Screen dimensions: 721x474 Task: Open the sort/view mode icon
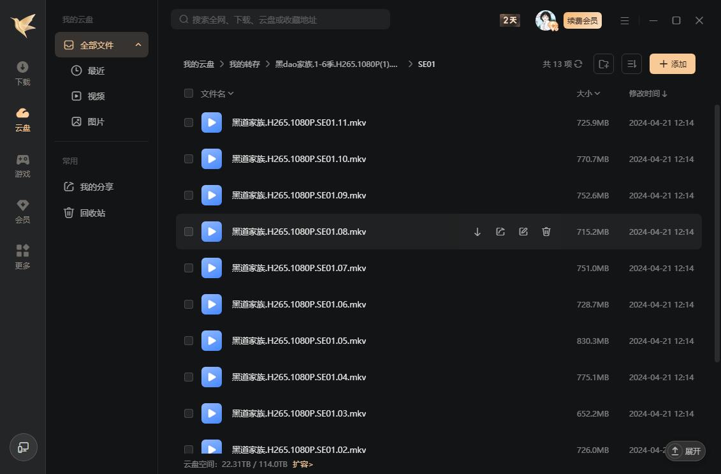click(x=631, y=64)
